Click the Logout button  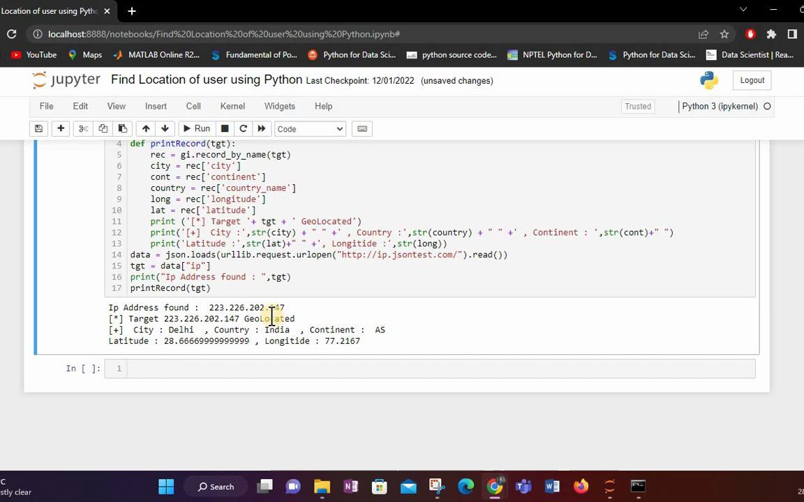(x=752, y=79)
